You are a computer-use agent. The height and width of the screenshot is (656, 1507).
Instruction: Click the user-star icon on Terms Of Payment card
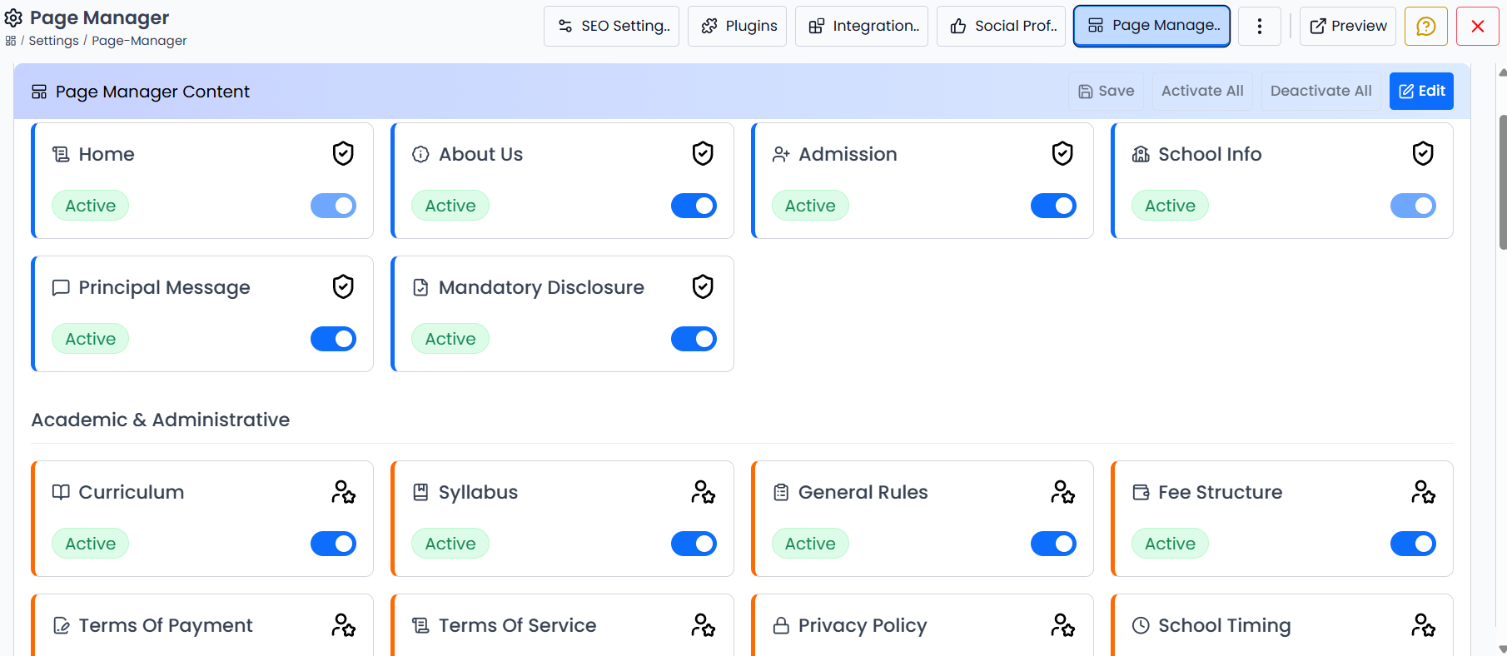click(343, 625)
